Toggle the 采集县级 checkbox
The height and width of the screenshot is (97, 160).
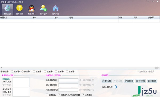pos(83,95)
